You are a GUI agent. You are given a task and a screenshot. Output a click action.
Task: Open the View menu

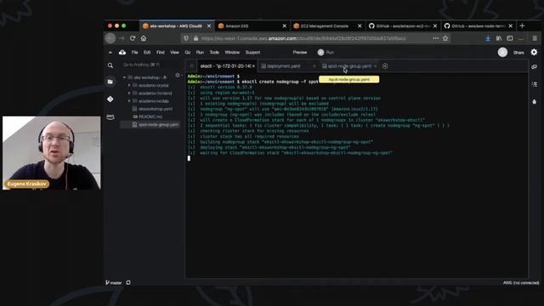[174, 53]
